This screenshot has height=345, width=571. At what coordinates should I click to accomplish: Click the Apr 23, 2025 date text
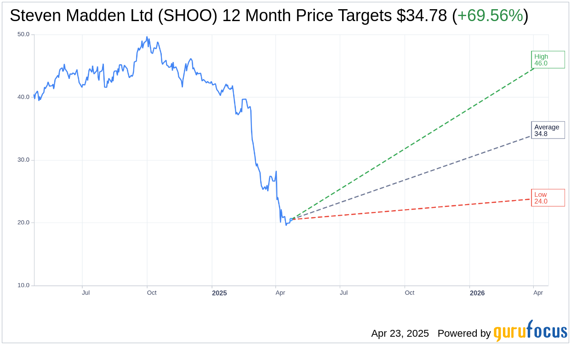coord(400,334)
